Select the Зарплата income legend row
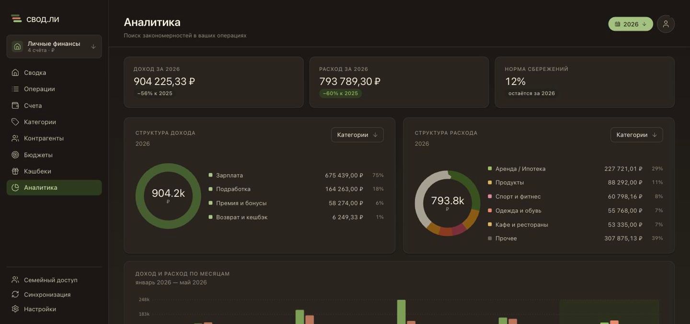This screenshot has height=324, width=690. tap(296, 175)
